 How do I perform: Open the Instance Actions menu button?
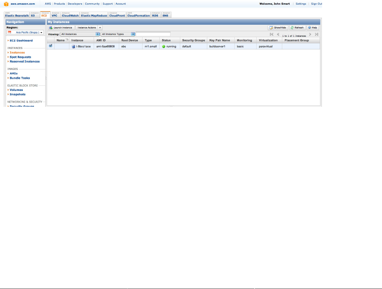[x=87, y=28]
